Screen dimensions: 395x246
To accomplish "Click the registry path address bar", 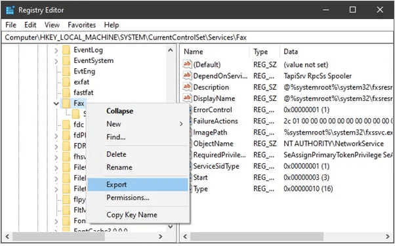I will pyautogui.click(x=197, y=37).
